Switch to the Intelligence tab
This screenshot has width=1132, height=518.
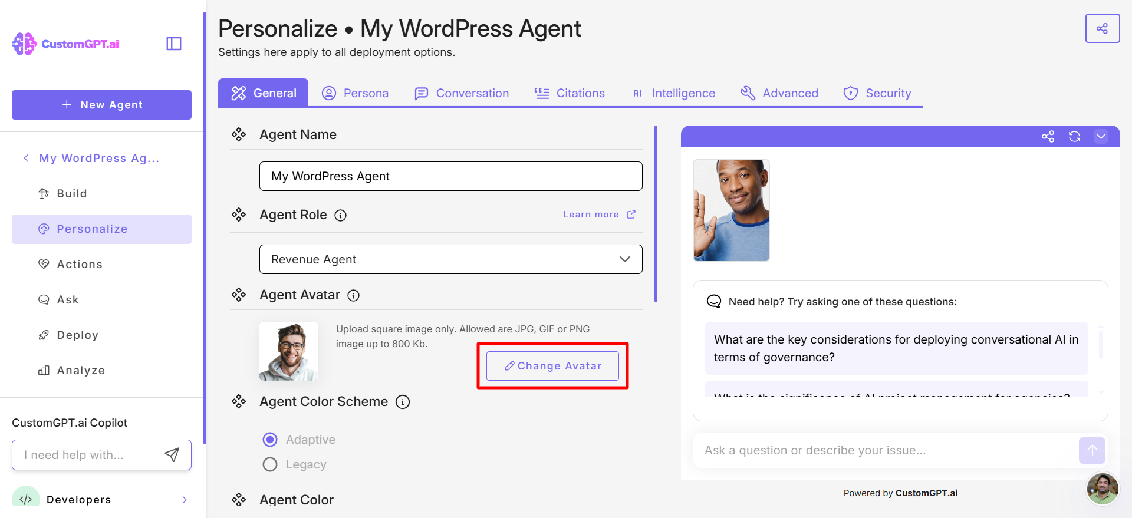coord(673,93)
